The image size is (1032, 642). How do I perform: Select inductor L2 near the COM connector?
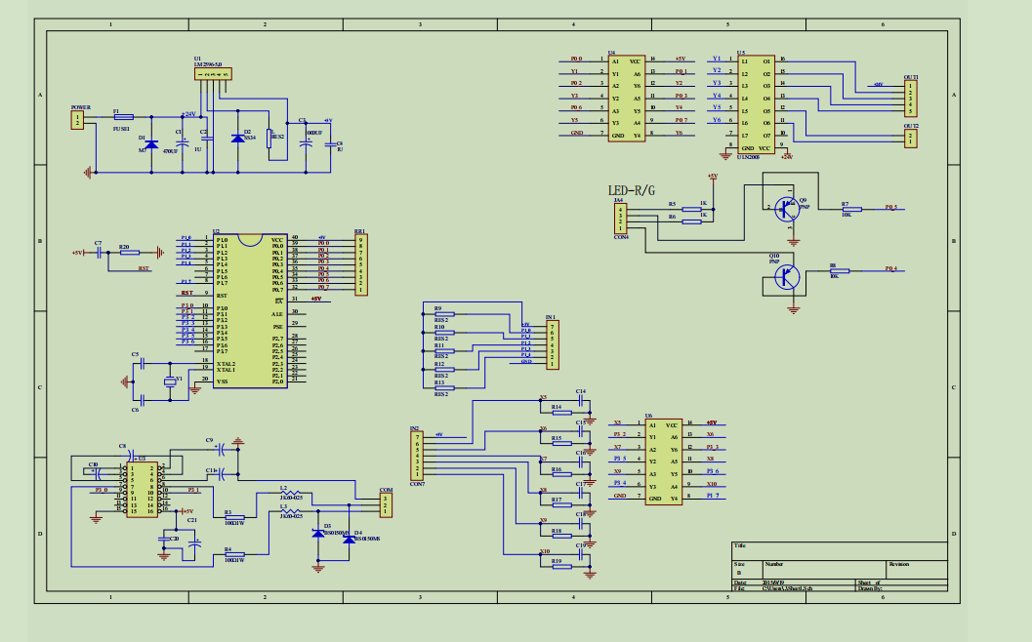(x=290, y=492)
